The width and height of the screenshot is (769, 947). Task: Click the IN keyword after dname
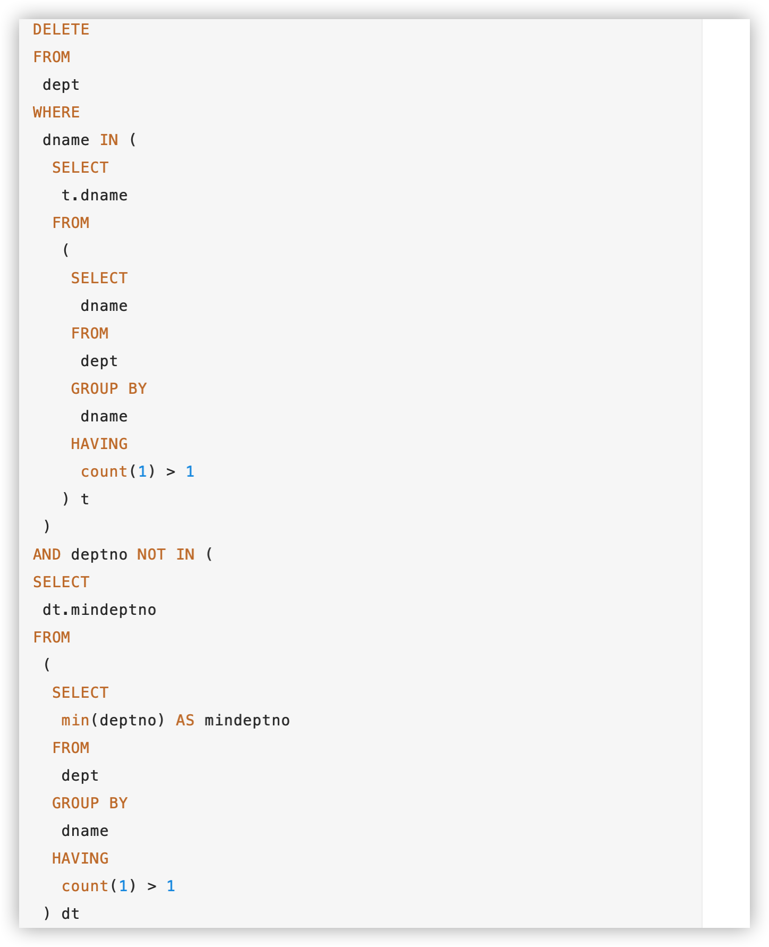[109, 140]
